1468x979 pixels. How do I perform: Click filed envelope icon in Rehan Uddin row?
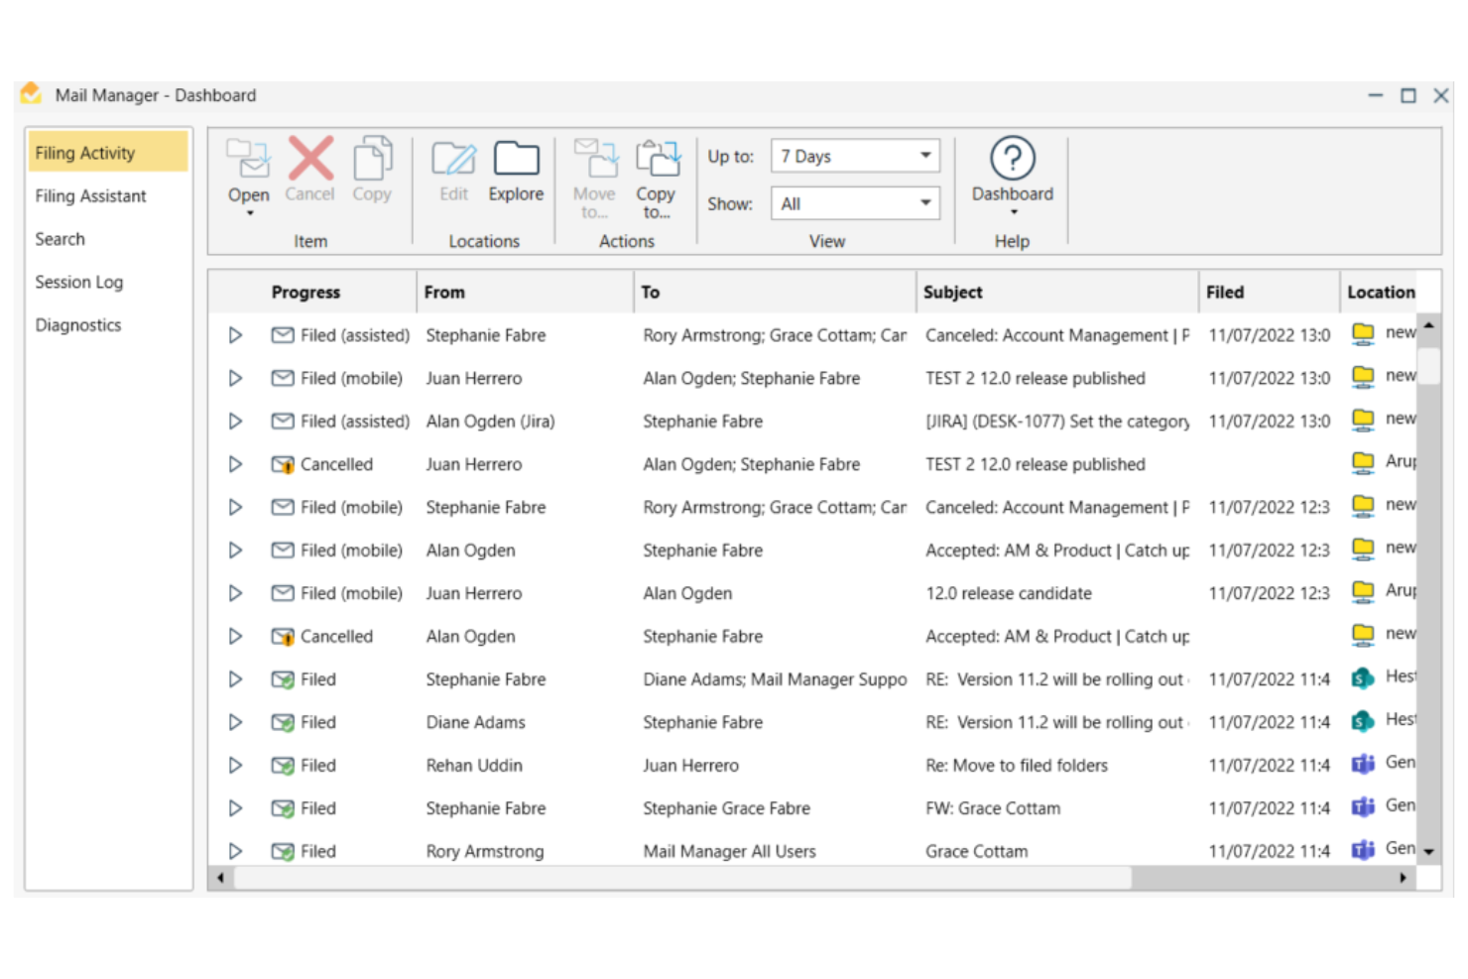tap(283, 765)
